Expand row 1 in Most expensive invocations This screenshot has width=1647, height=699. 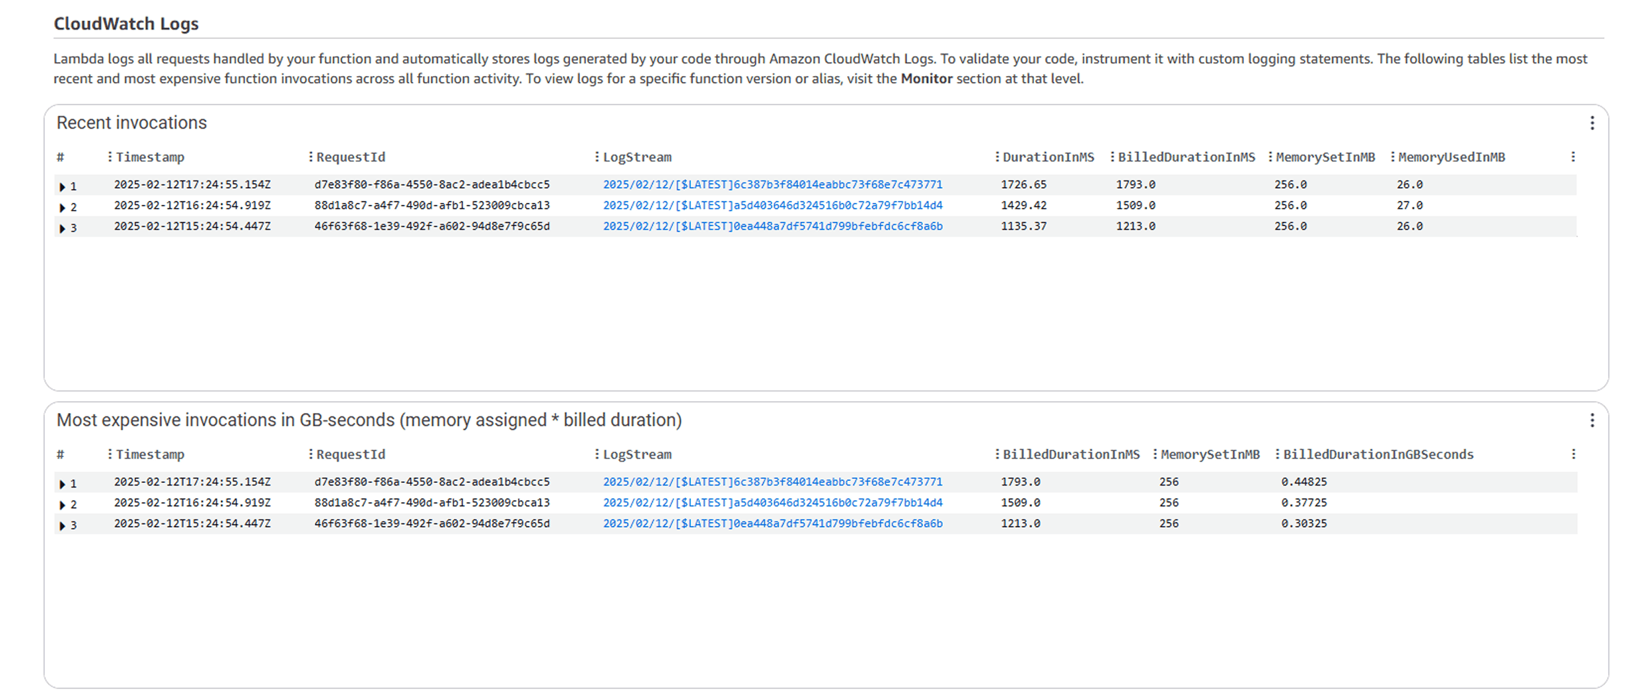click(x=61, y=482)
